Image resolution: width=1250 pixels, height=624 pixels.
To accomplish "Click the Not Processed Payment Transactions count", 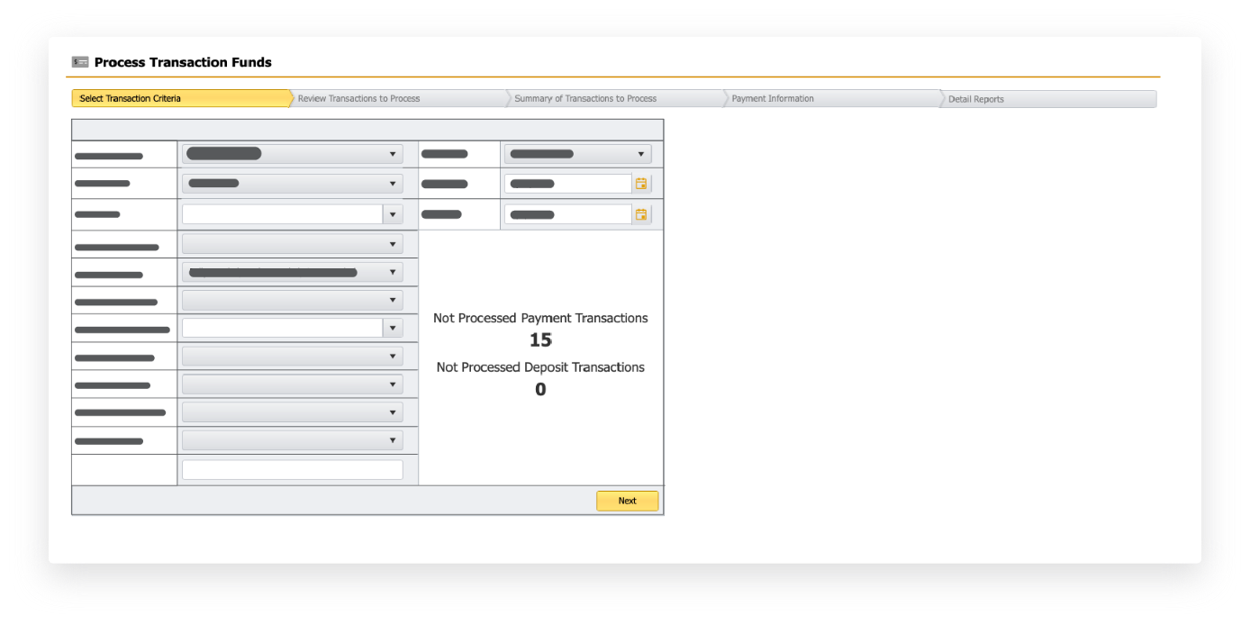I will click(x=540, y=339).
